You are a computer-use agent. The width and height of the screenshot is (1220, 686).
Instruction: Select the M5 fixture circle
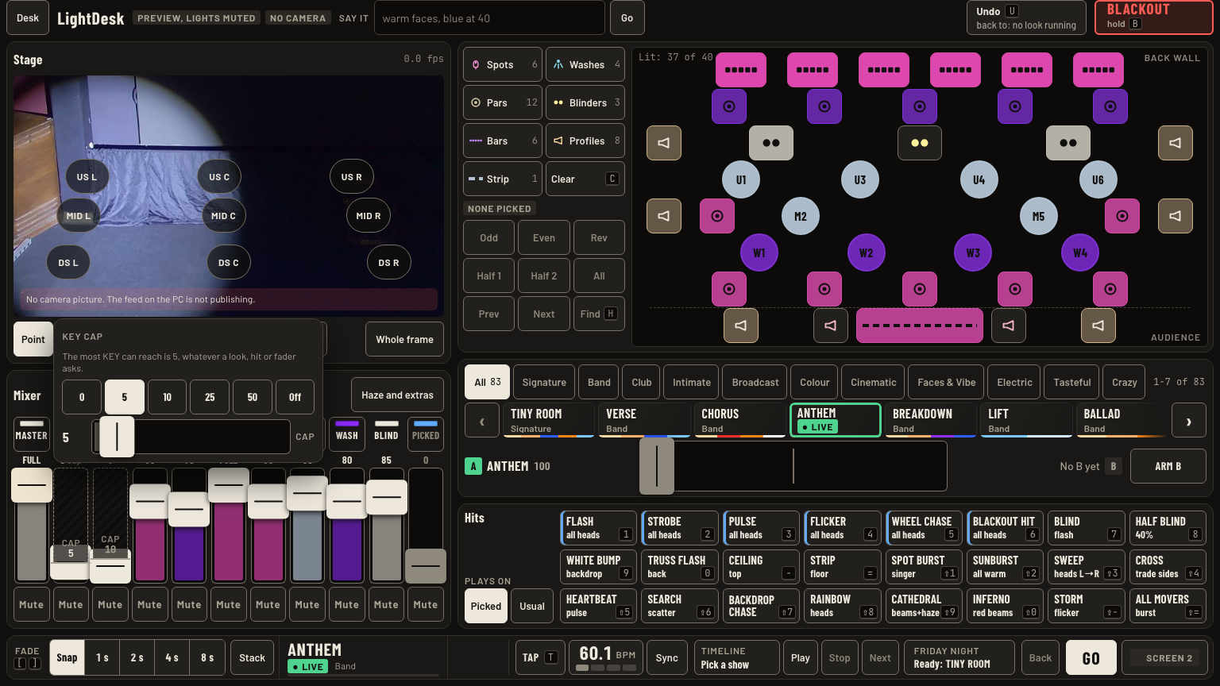tap(1038, 216)
